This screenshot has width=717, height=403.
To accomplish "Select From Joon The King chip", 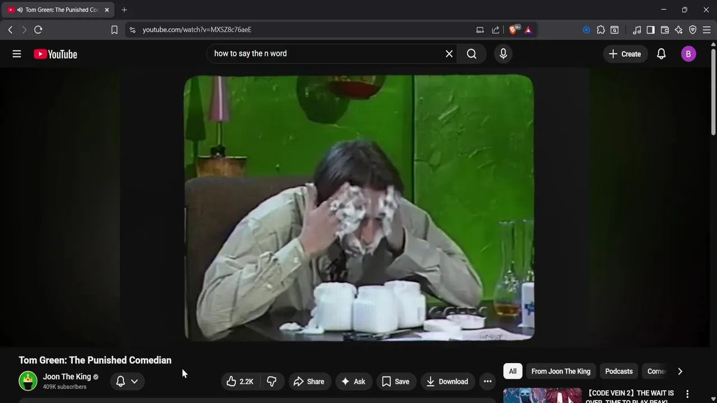I will click(561, 371).
